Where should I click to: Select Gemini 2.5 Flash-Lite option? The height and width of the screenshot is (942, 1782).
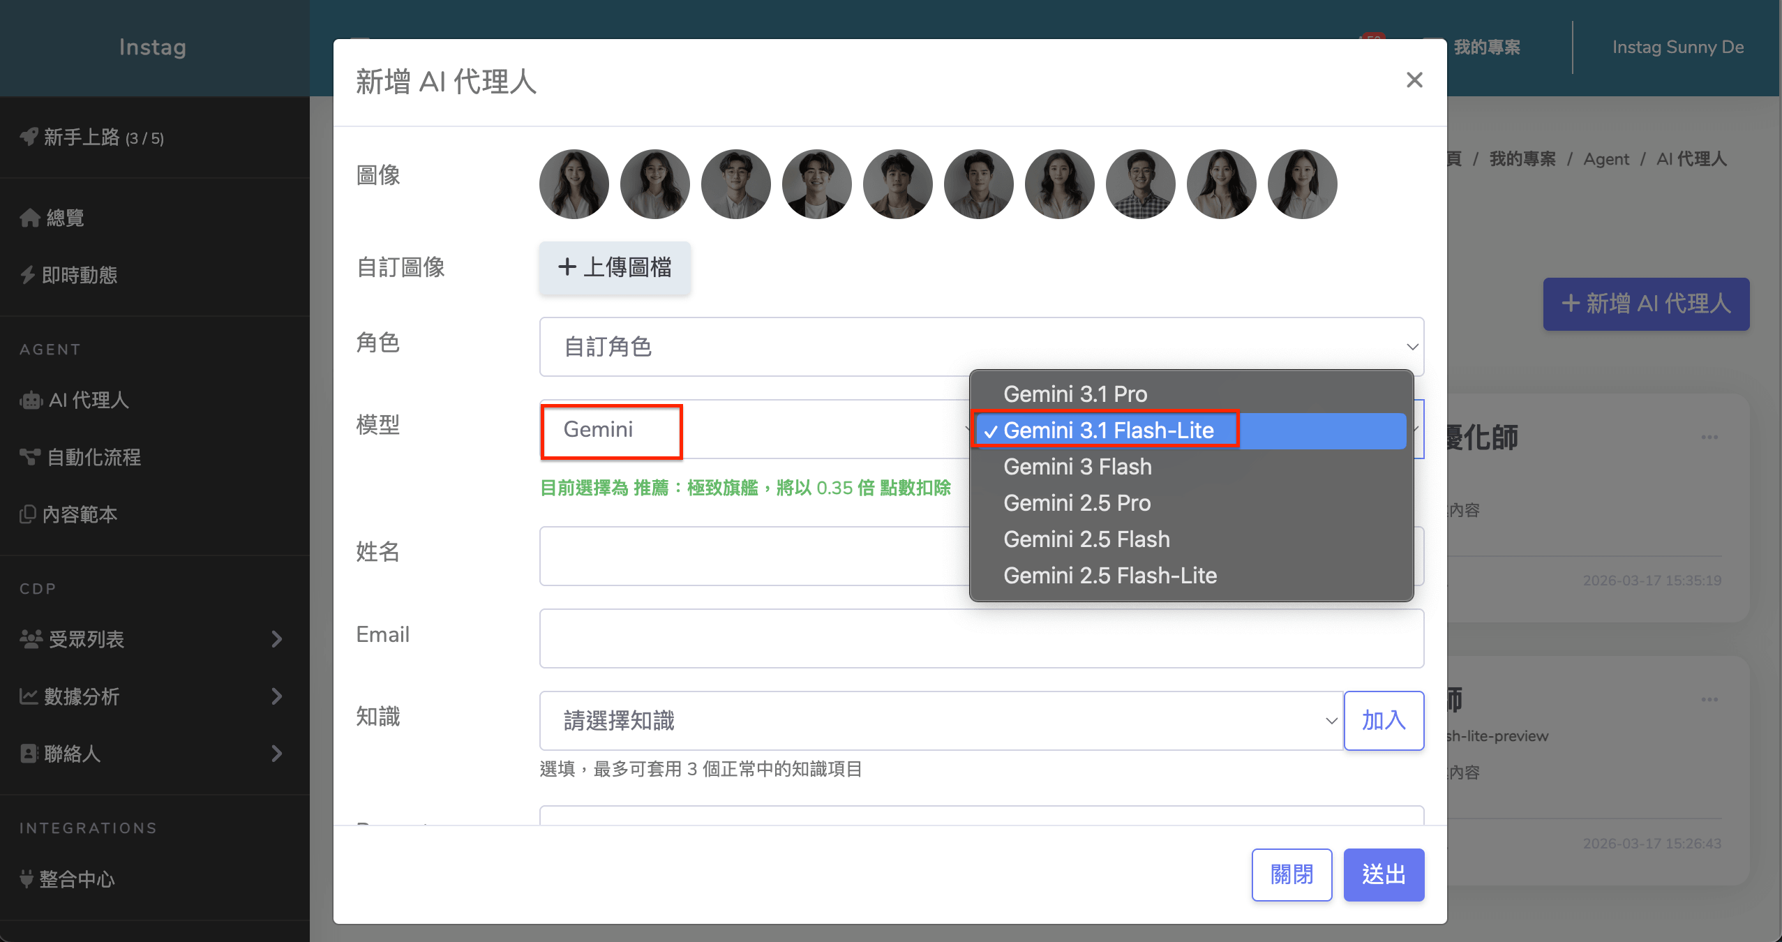[1109, 576]
